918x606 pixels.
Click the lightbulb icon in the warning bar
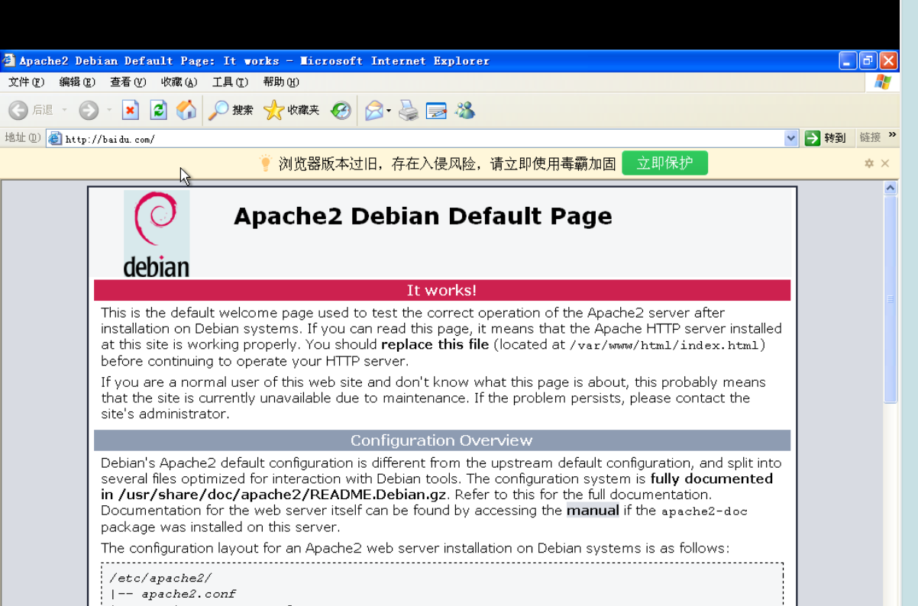pyautogui.click(x=265, y=163)
